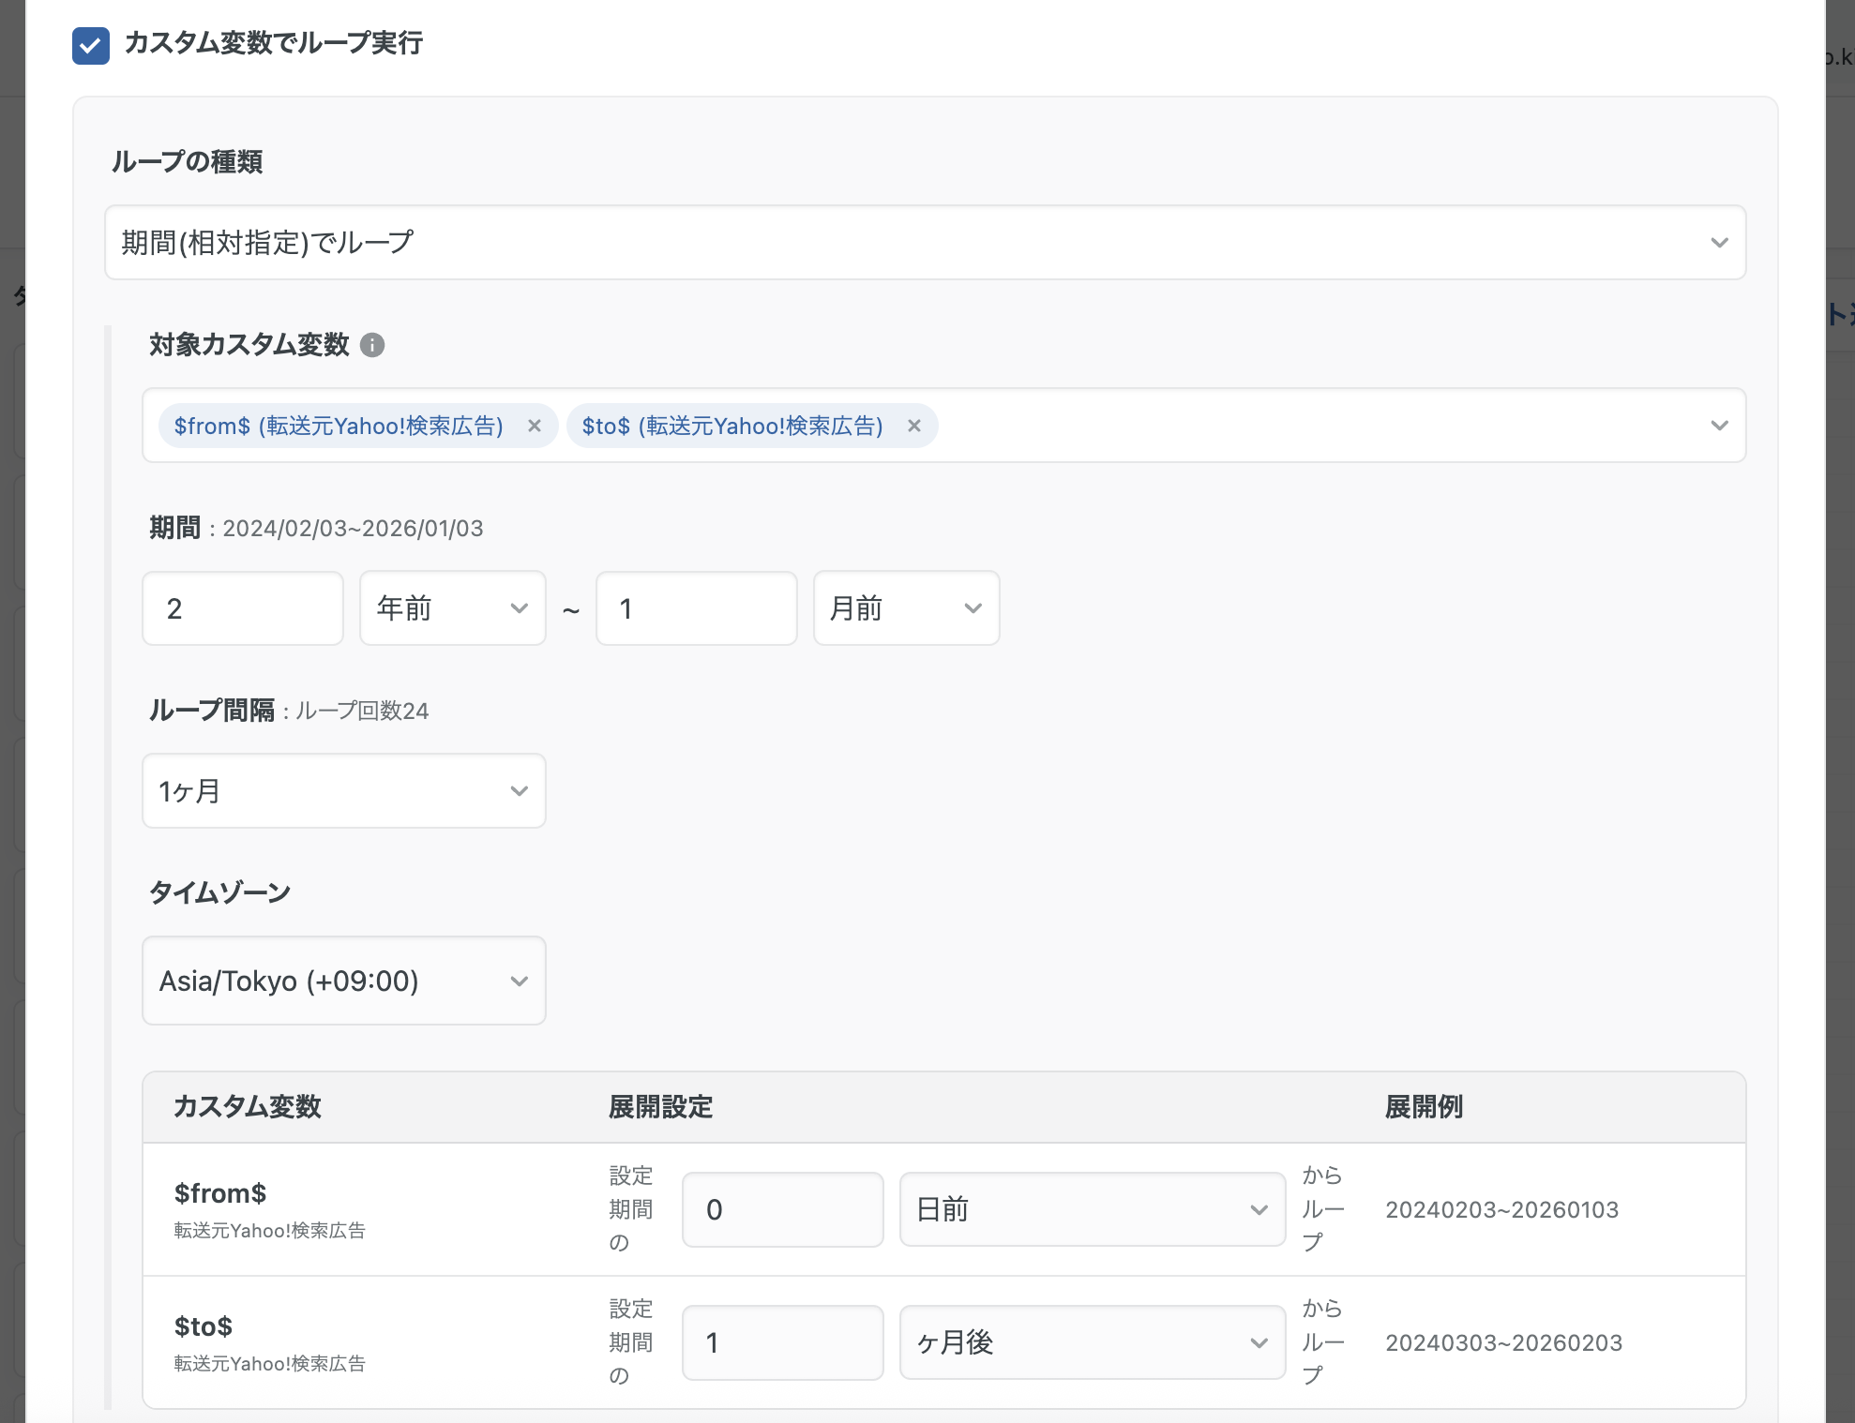Click the 展開例 column header
The image size is (1855, 1423).
point(1423,1107)
